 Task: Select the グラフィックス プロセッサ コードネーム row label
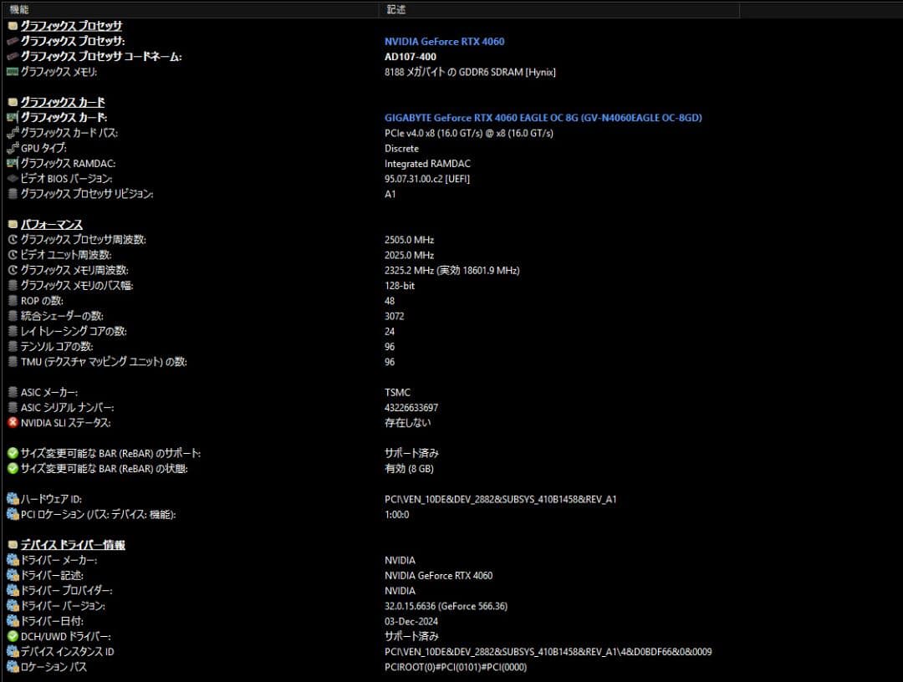click(x=100, y=57)
